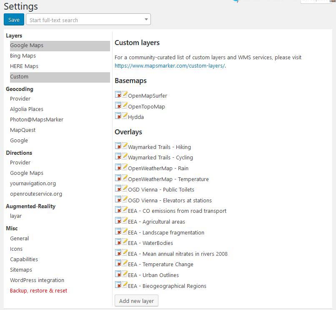Open WordPress integration settings

pos(37,280)
